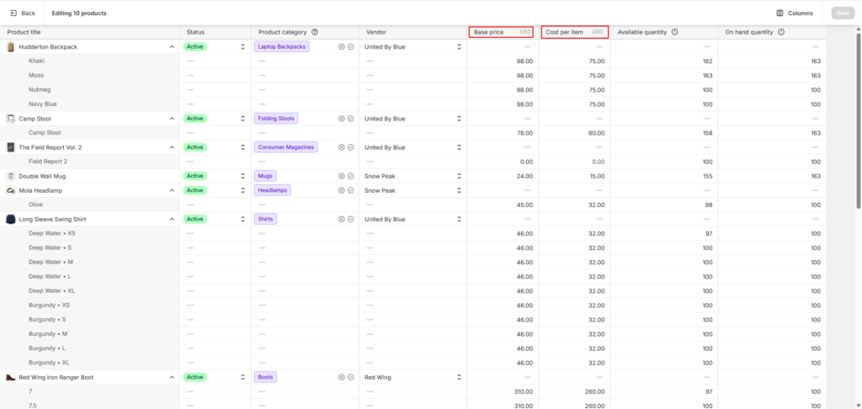Screen dimensions: 862x409
Task: Reject Boots category suggestion
Action: [x=342, y=377]
